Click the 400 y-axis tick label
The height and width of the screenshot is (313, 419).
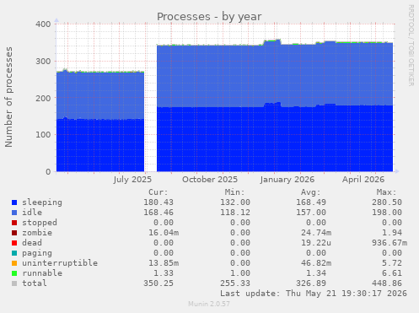coord(43,24)
